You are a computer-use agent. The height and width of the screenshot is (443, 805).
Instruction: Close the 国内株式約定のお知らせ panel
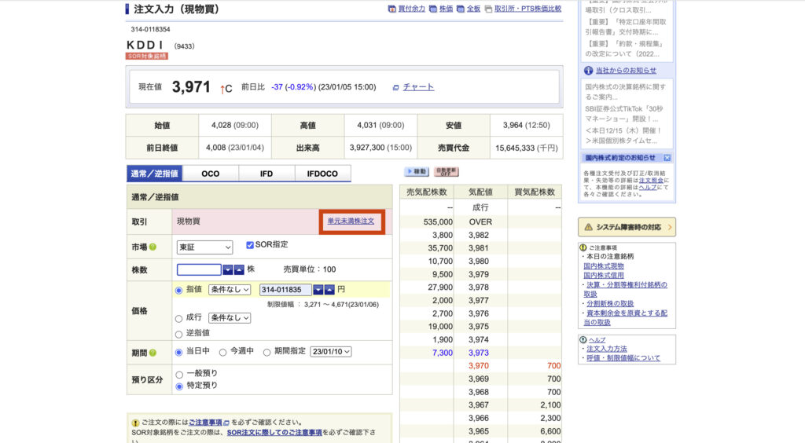[x=667, y=158]
